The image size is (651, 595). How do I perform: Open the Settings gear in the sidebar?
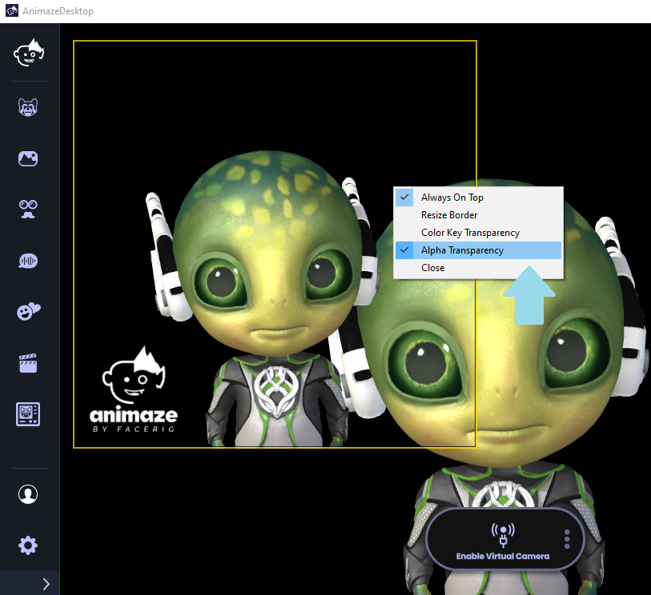tap(28, 545)
